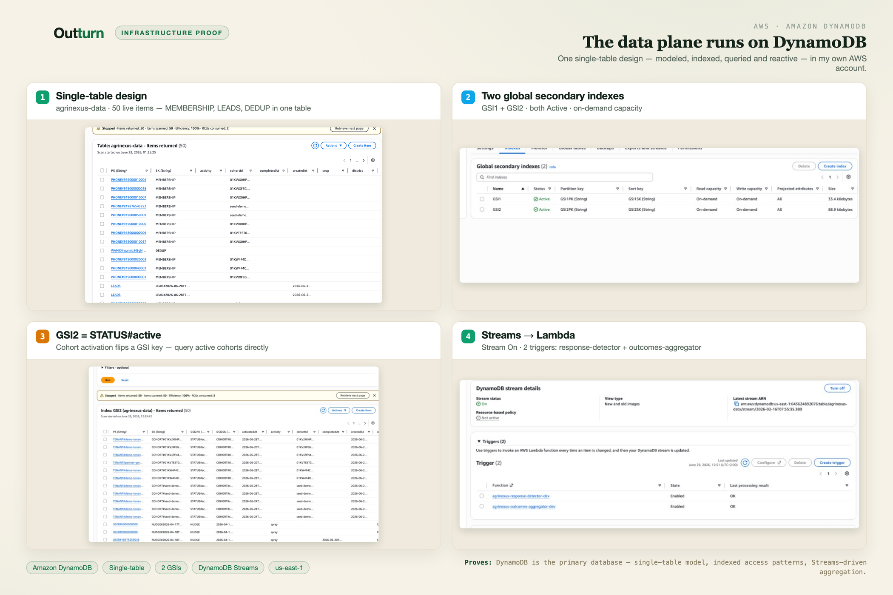This screenshot has height=595, width=893.
Task: Click Create item for agrinexus-data table
Action: coord(362,145)
